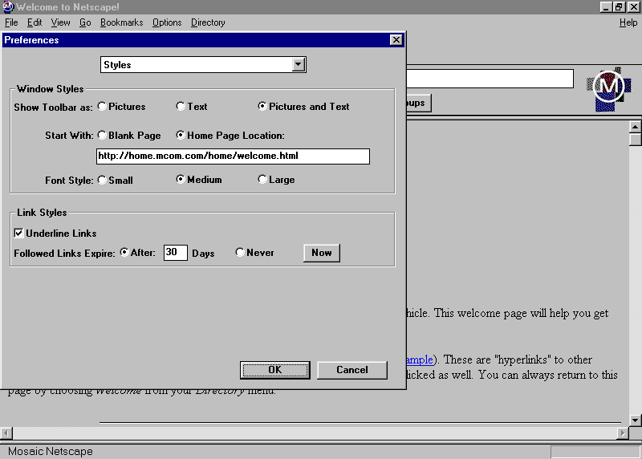Open the Directory menu
642x459 pixels.
tap(208, 22)
